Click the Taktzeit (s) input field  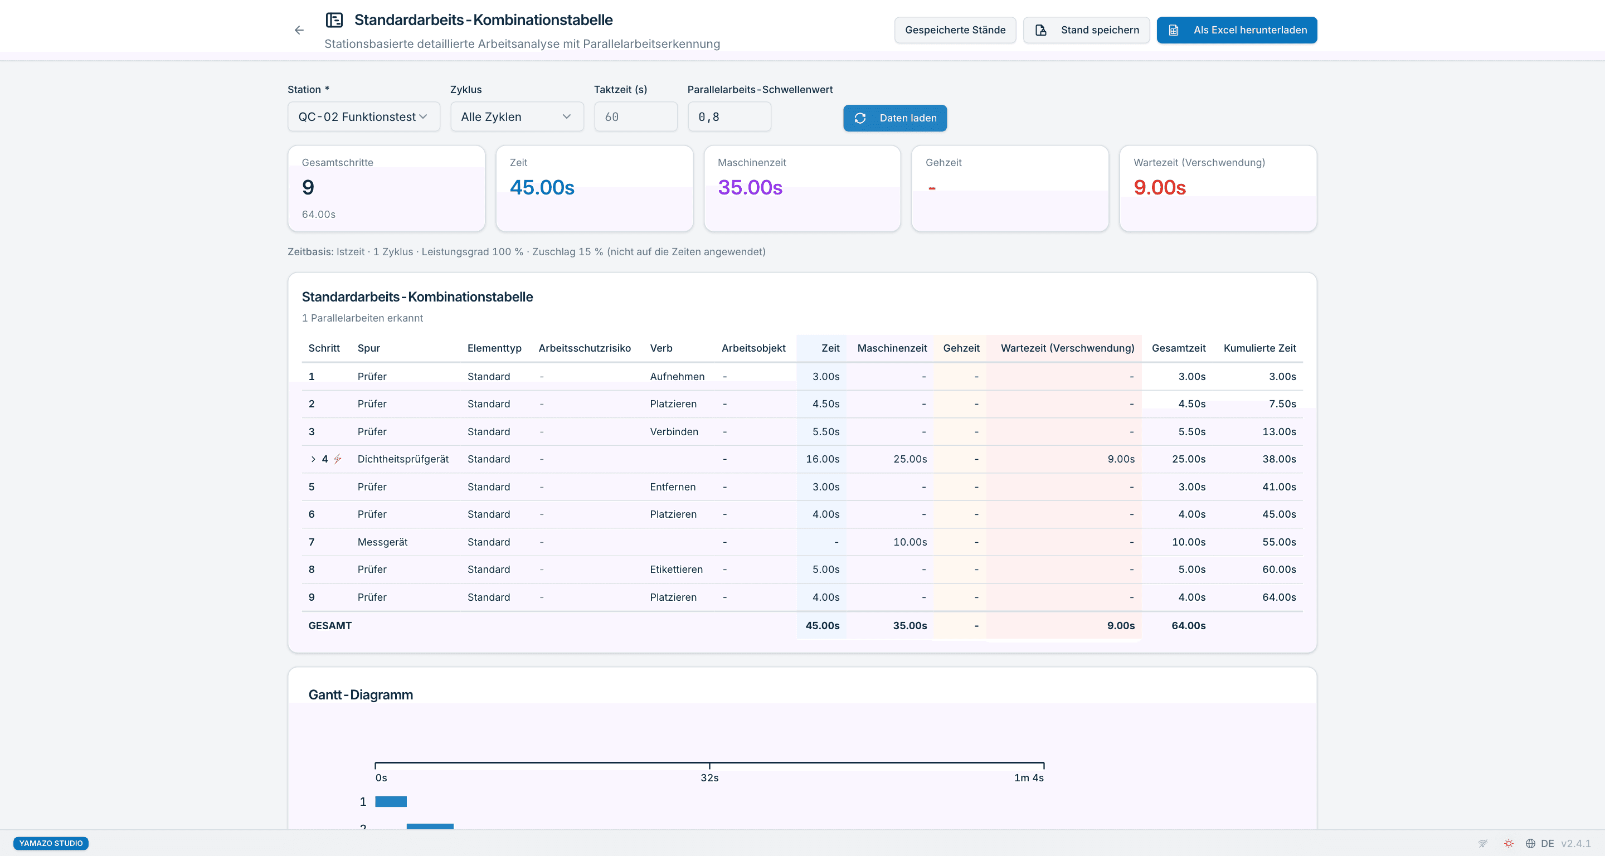(x=635, y=116)
